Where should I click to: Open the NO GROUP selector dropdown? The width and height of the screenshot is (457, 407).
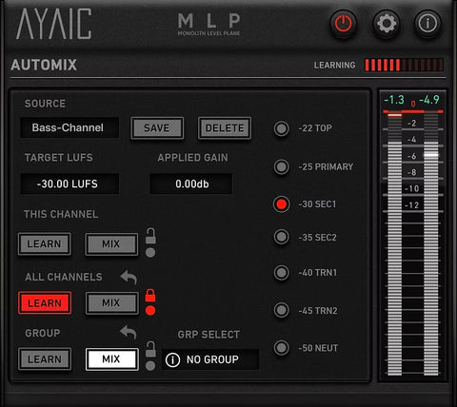(210, 359)
